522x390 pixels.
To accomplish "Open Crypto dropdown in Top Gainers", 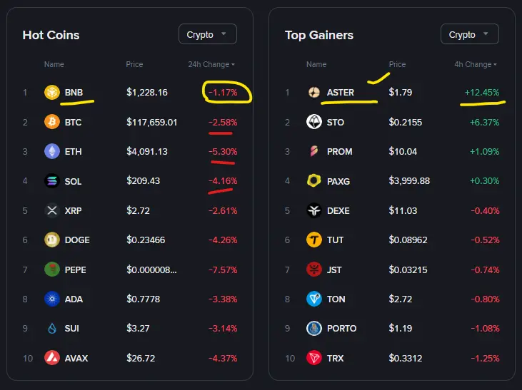I will [x=469, y=34].
